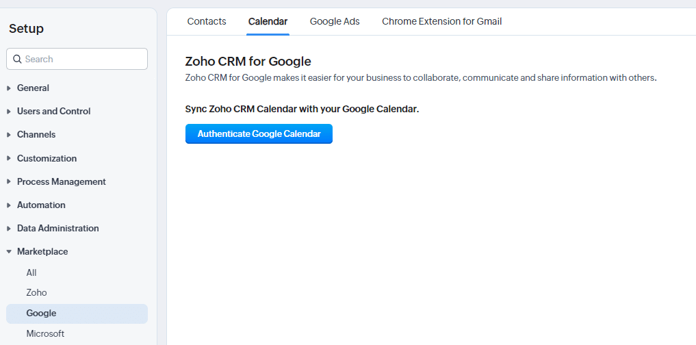Collapse the Marketplace section arrow
Viewport: 696px width, 345px height.
9,252
